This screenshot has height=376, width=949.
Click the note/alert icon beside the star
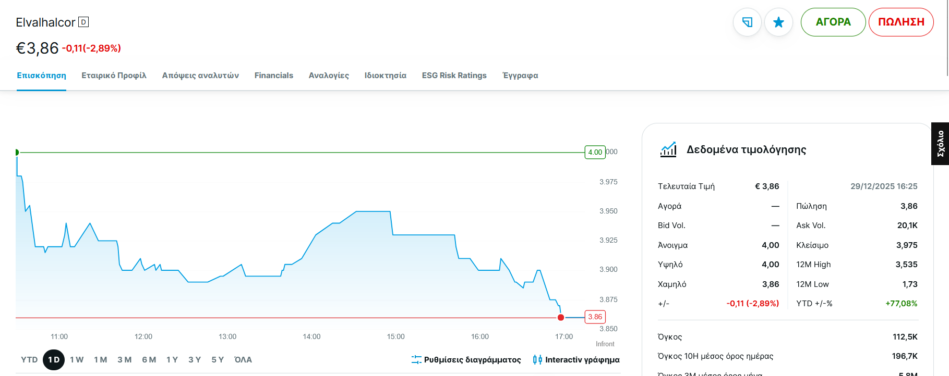coord(747,22)
